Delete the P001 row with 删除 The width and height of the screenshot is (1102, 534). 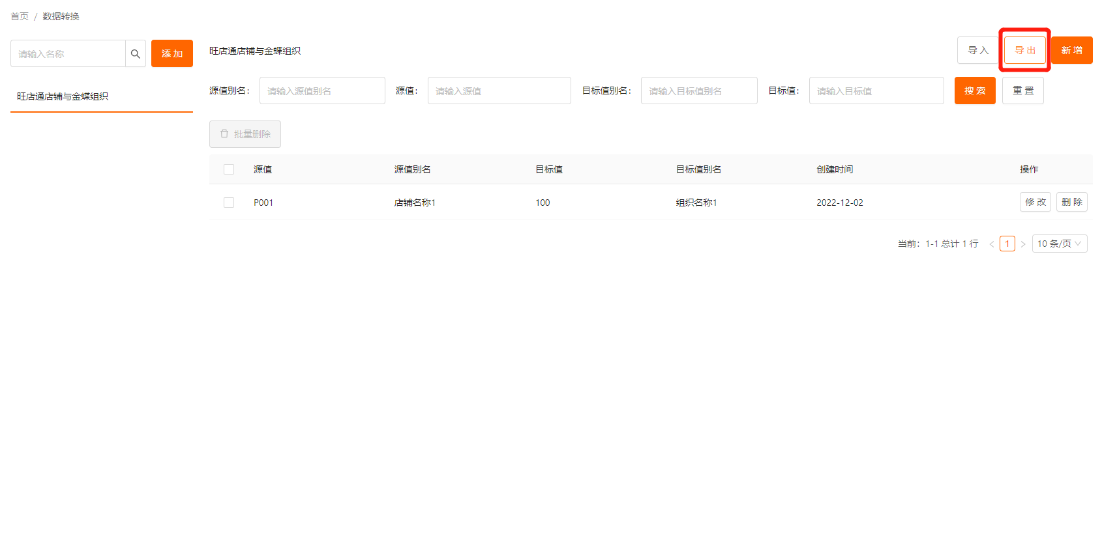coord(1071,202)
